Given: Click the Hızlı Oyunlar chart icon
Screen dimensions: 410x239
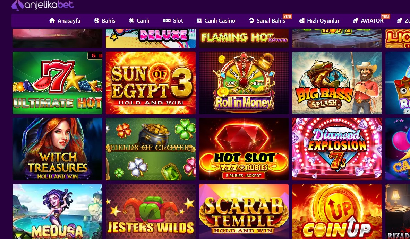Looking at the screenshot, I should coord(302,20).
